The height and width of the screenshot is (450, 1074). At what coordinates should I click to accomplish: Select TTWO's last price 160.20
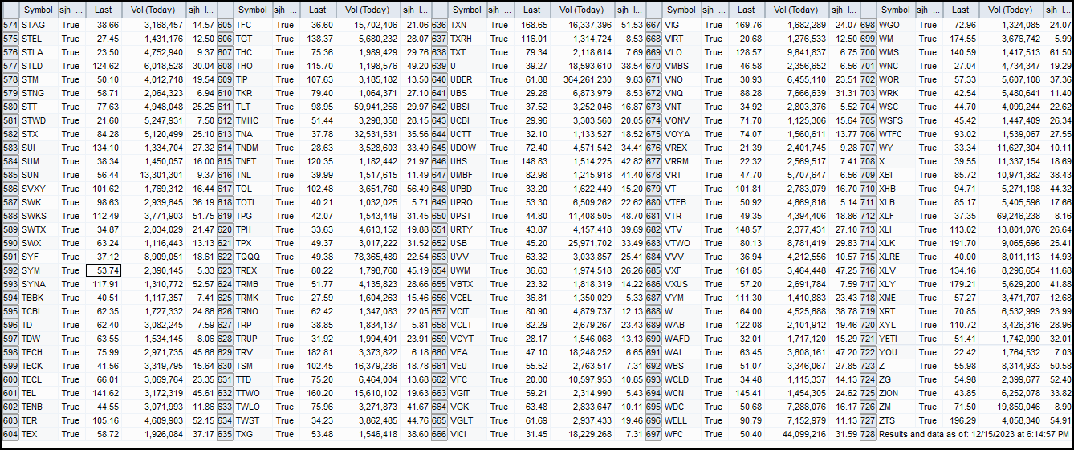[319, 393]
